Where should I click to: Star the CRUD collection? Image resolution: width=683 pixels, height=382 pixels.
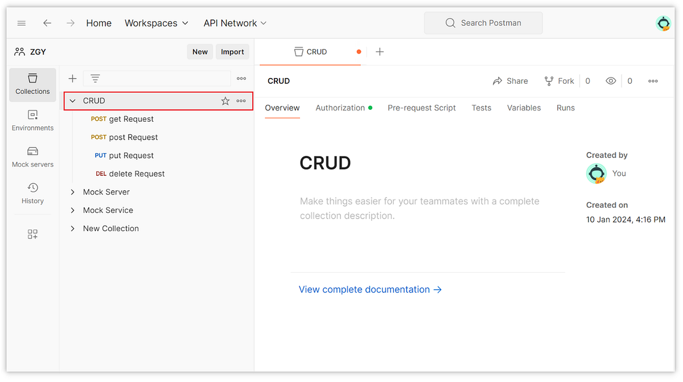tap(225, 101)
